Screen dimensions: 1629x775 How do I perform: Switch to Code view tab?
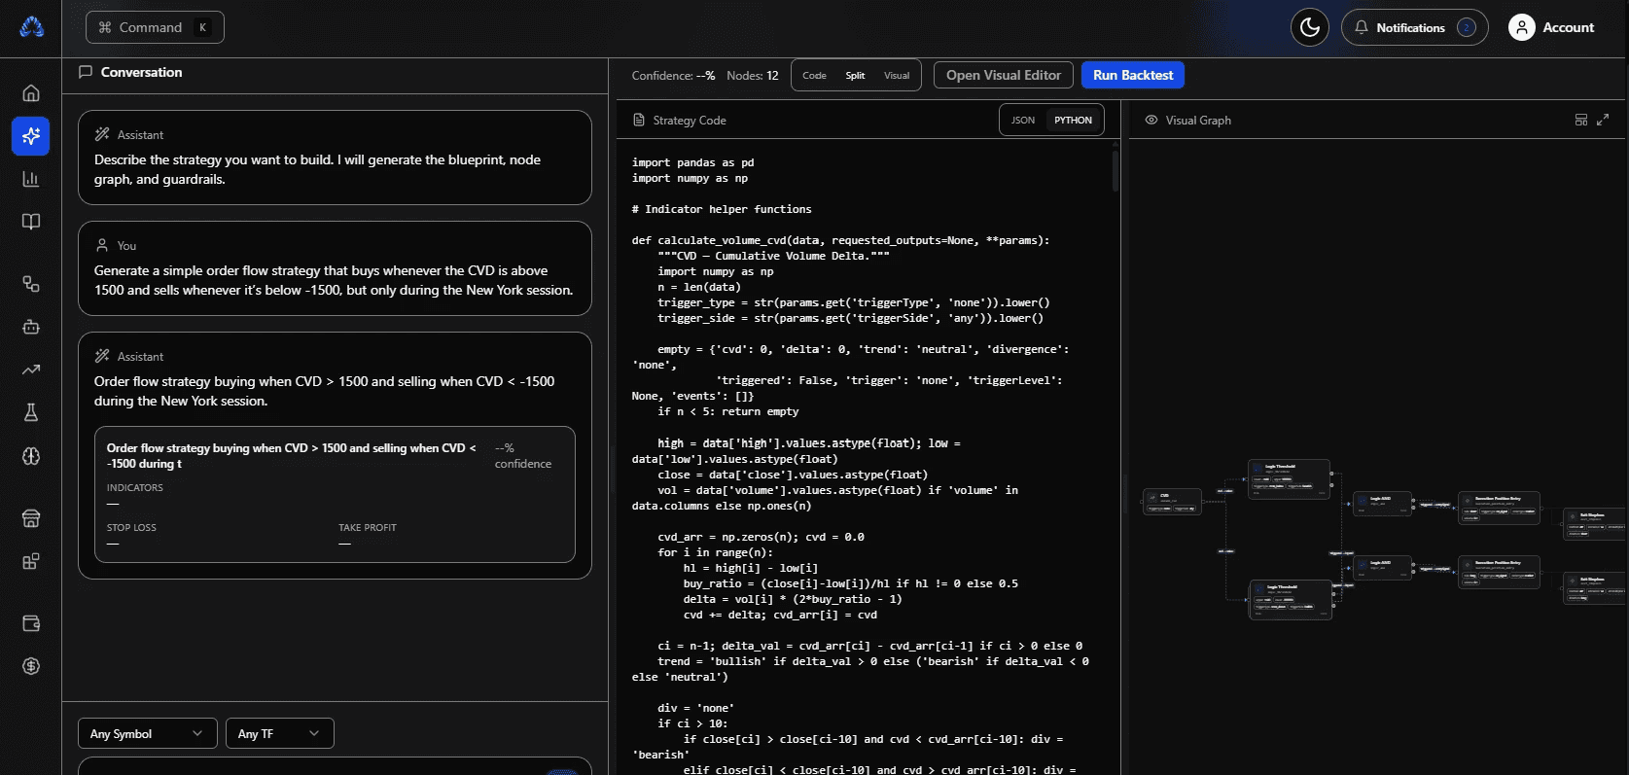tap(815, 76)
